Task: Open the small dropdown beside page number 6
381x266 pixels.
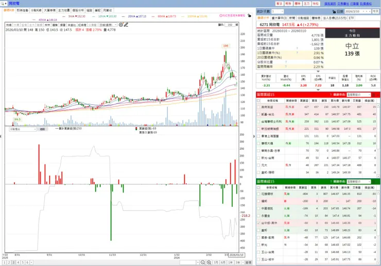Action: (x=31, y=262)
